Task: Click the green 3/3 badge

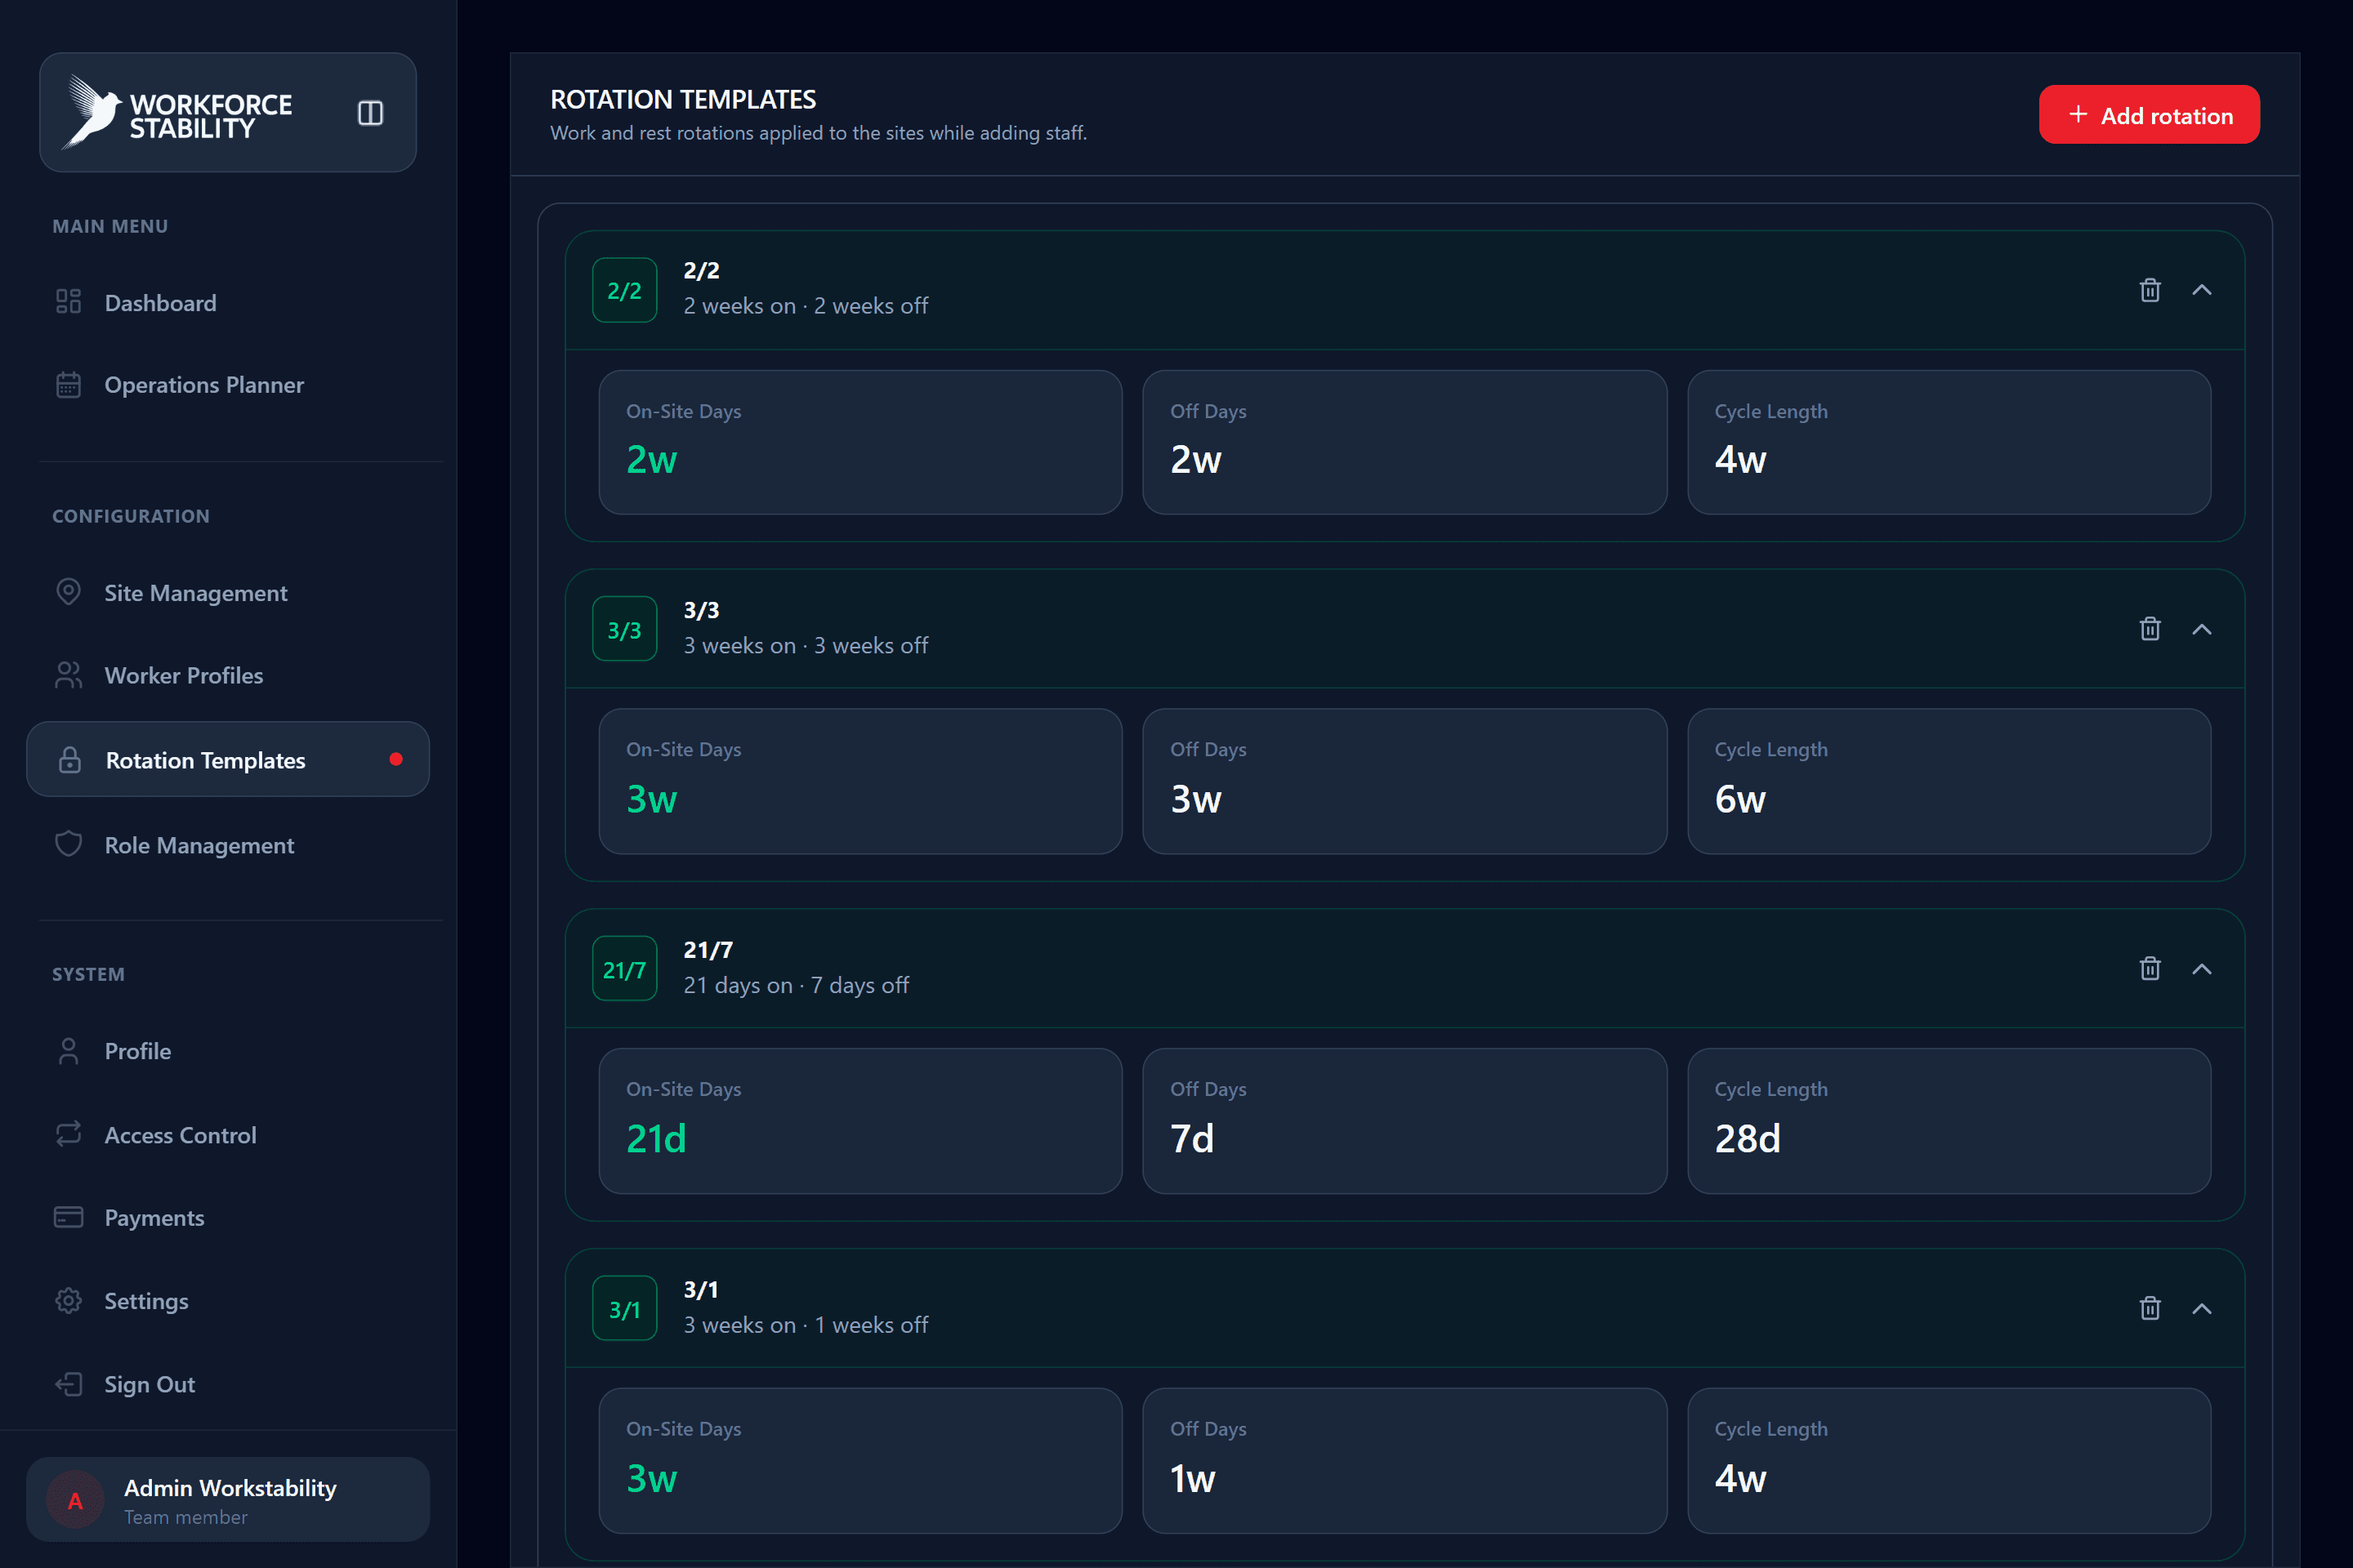Action: pyautogui.click(x=624, y=629)
